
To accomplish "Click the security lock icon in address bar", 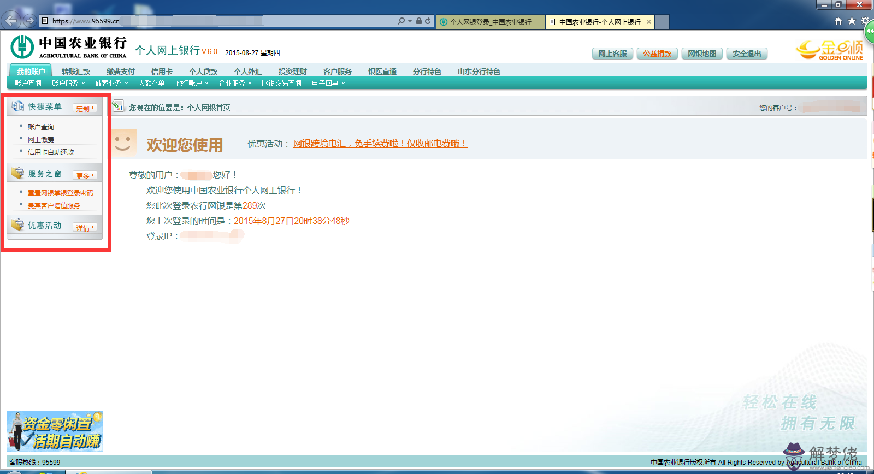I will coord(419,21).
